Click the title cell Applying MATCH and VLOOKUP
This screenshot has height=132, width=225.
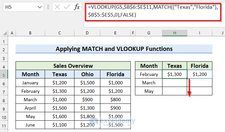(x=114, y=49)
